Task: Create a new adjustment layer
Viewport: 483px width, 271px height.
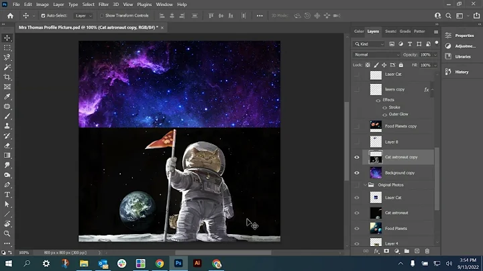Action: (396, 252)
